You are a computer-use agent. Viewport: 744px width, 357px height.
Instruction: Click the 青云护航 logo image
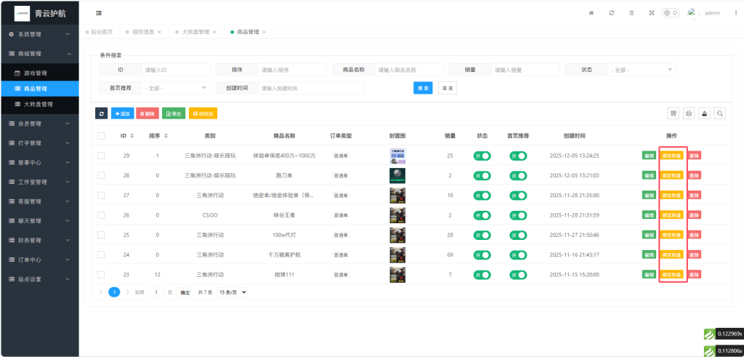[x=23, y=13]
